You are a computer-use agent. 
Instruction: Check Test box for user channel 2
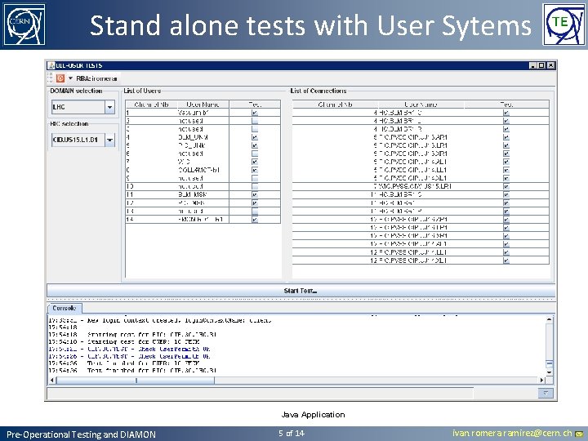click(255, 121)
